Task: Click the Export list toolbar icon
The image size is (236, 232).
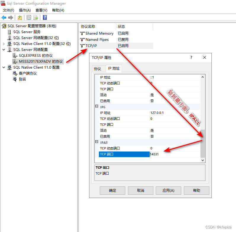Action: point(36,17)
